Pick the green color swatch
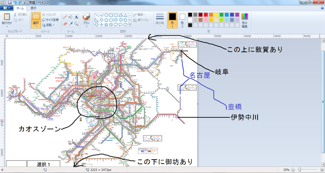Screen dimensions: 325x173 (x=221, y=15)
